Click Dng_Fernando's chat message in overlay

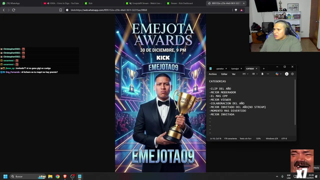[29, 72]
